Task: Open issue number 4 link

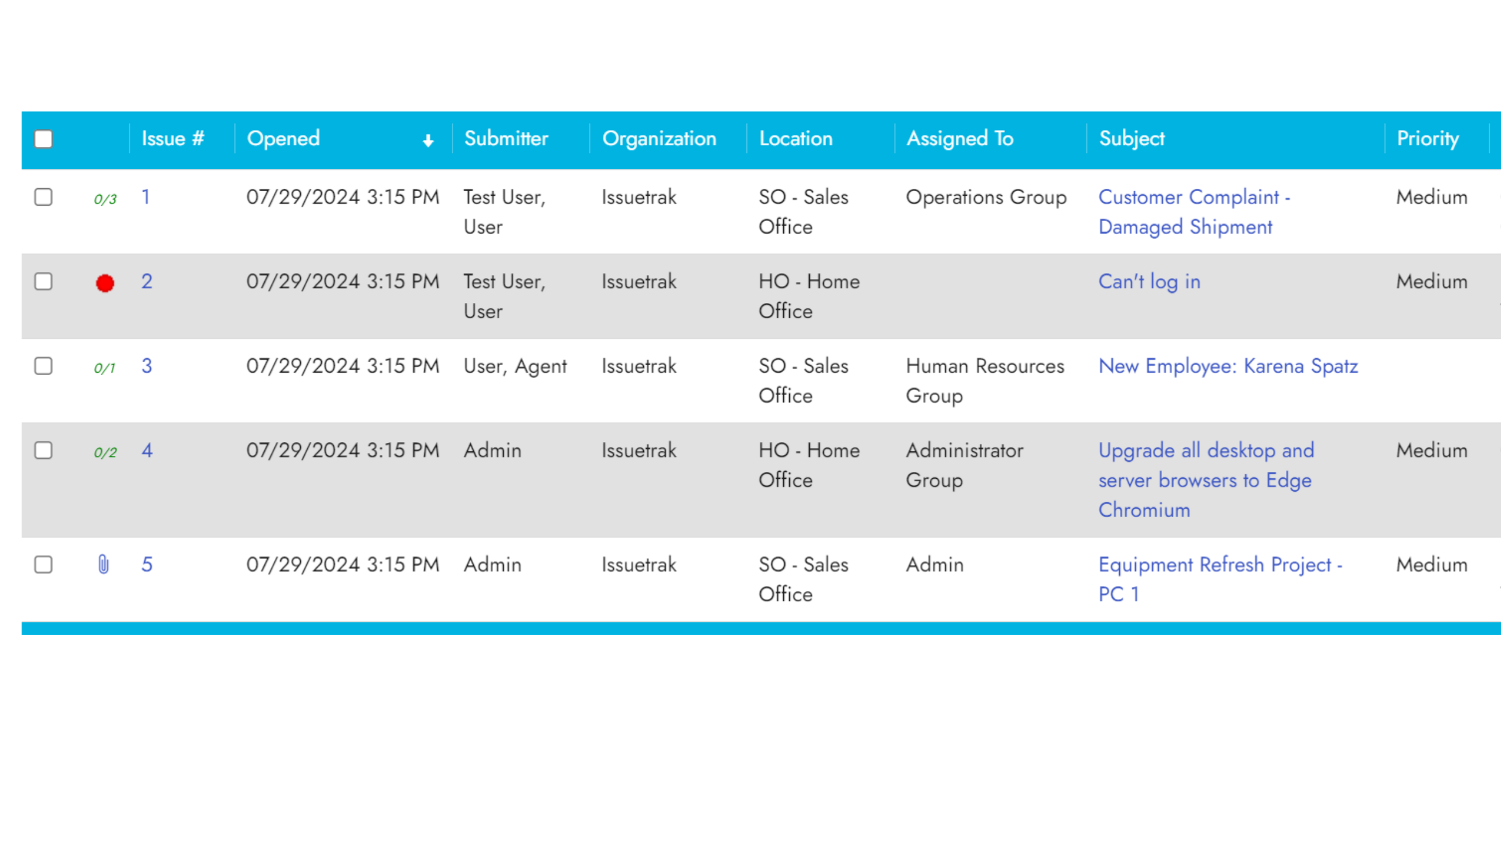Action: click(x=147, y=450)
